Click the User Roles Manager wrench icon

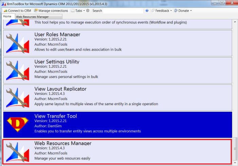click(x=17, y=43)
